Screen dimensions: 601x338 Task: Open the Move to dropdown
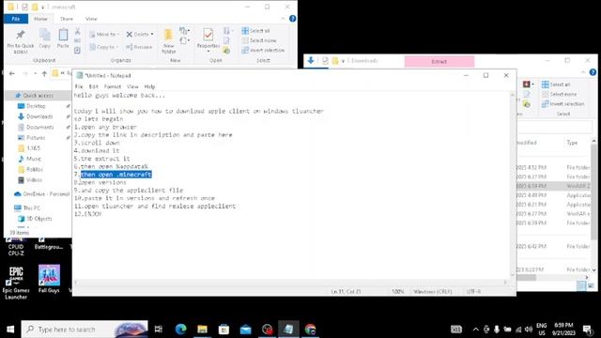104,35
